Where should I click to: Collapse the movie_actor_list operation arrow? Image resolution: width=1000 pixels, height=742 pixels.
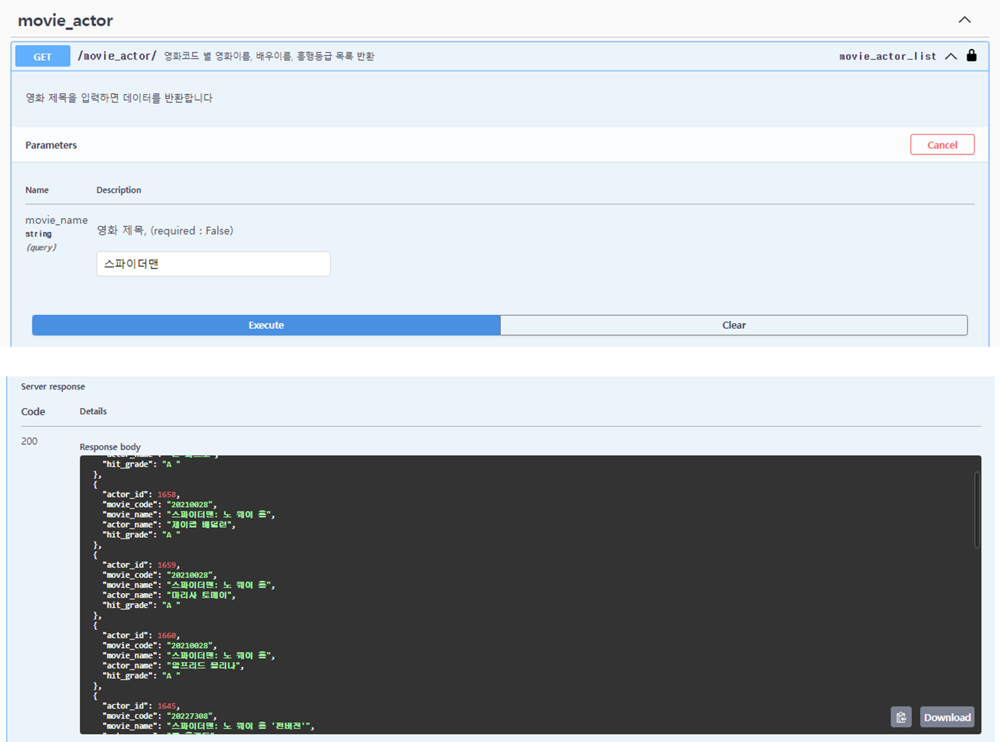click(951, 56)
